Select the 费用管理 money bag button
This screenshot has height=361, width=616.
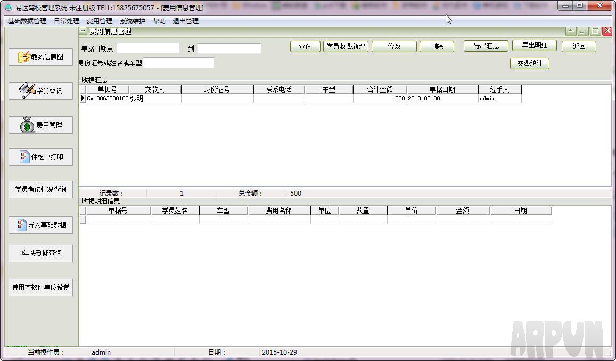pyautogui.click(x=41, y=125)
